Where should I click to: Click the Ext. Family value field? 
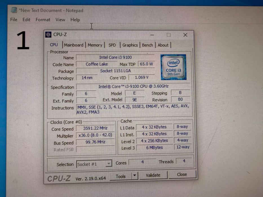point(86,100)
